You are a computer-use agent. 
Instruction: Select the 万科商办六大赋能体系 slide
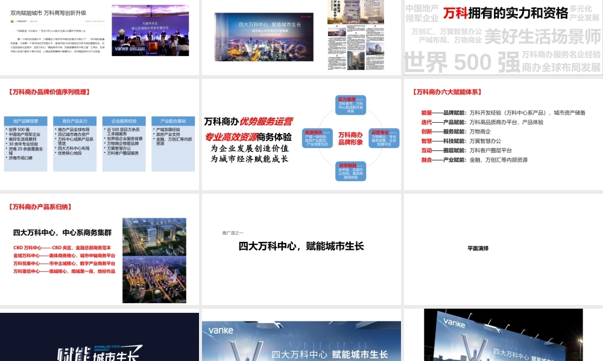point(504,134)
